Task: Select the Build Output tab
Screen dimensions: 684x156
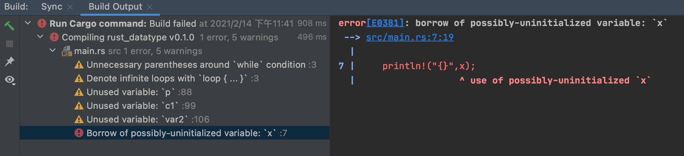Action: coord(115,7)
